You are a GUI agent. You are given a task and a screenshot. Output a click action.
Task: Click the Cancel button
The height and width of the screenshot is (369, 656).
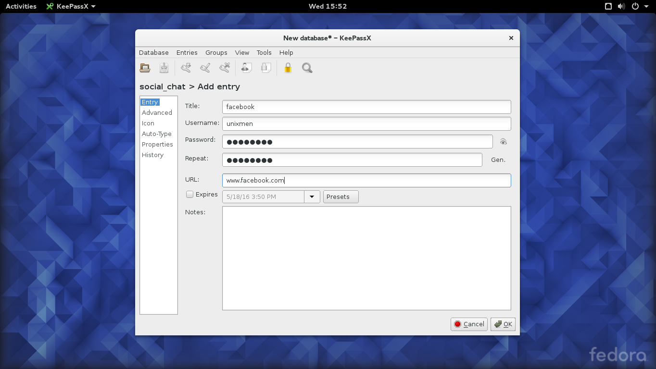point(469,324)
